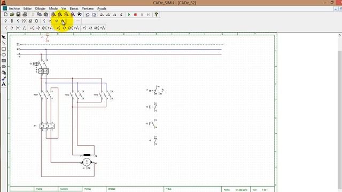Select the hollow ellipse tool
The height and width of the screenshot is (192, 342).
click(x=4, y=55)
